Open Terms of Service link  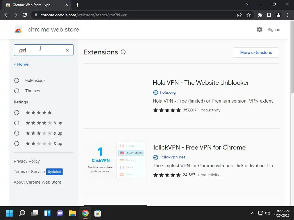29,172
